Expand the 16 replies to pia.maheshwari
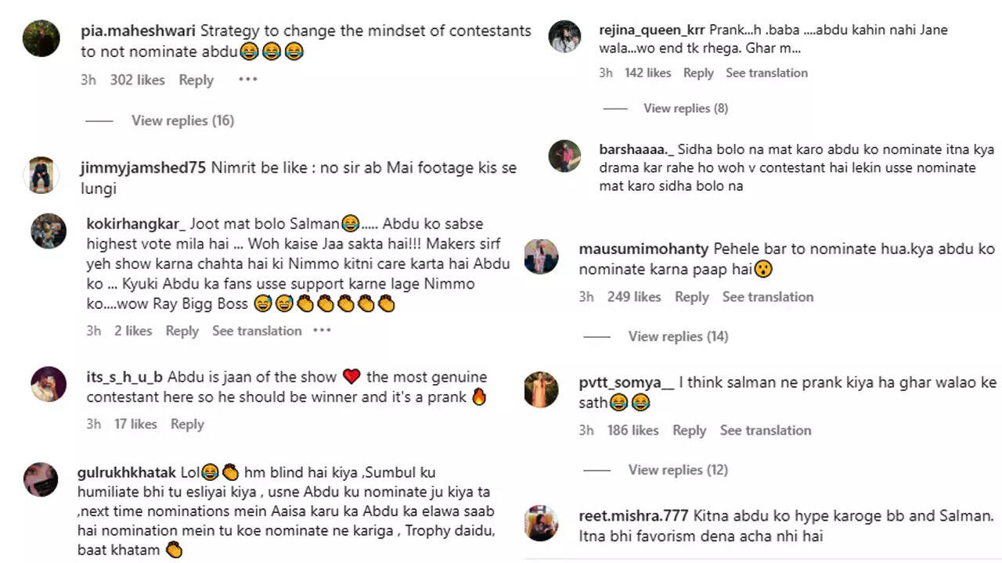 click(182, 120)
